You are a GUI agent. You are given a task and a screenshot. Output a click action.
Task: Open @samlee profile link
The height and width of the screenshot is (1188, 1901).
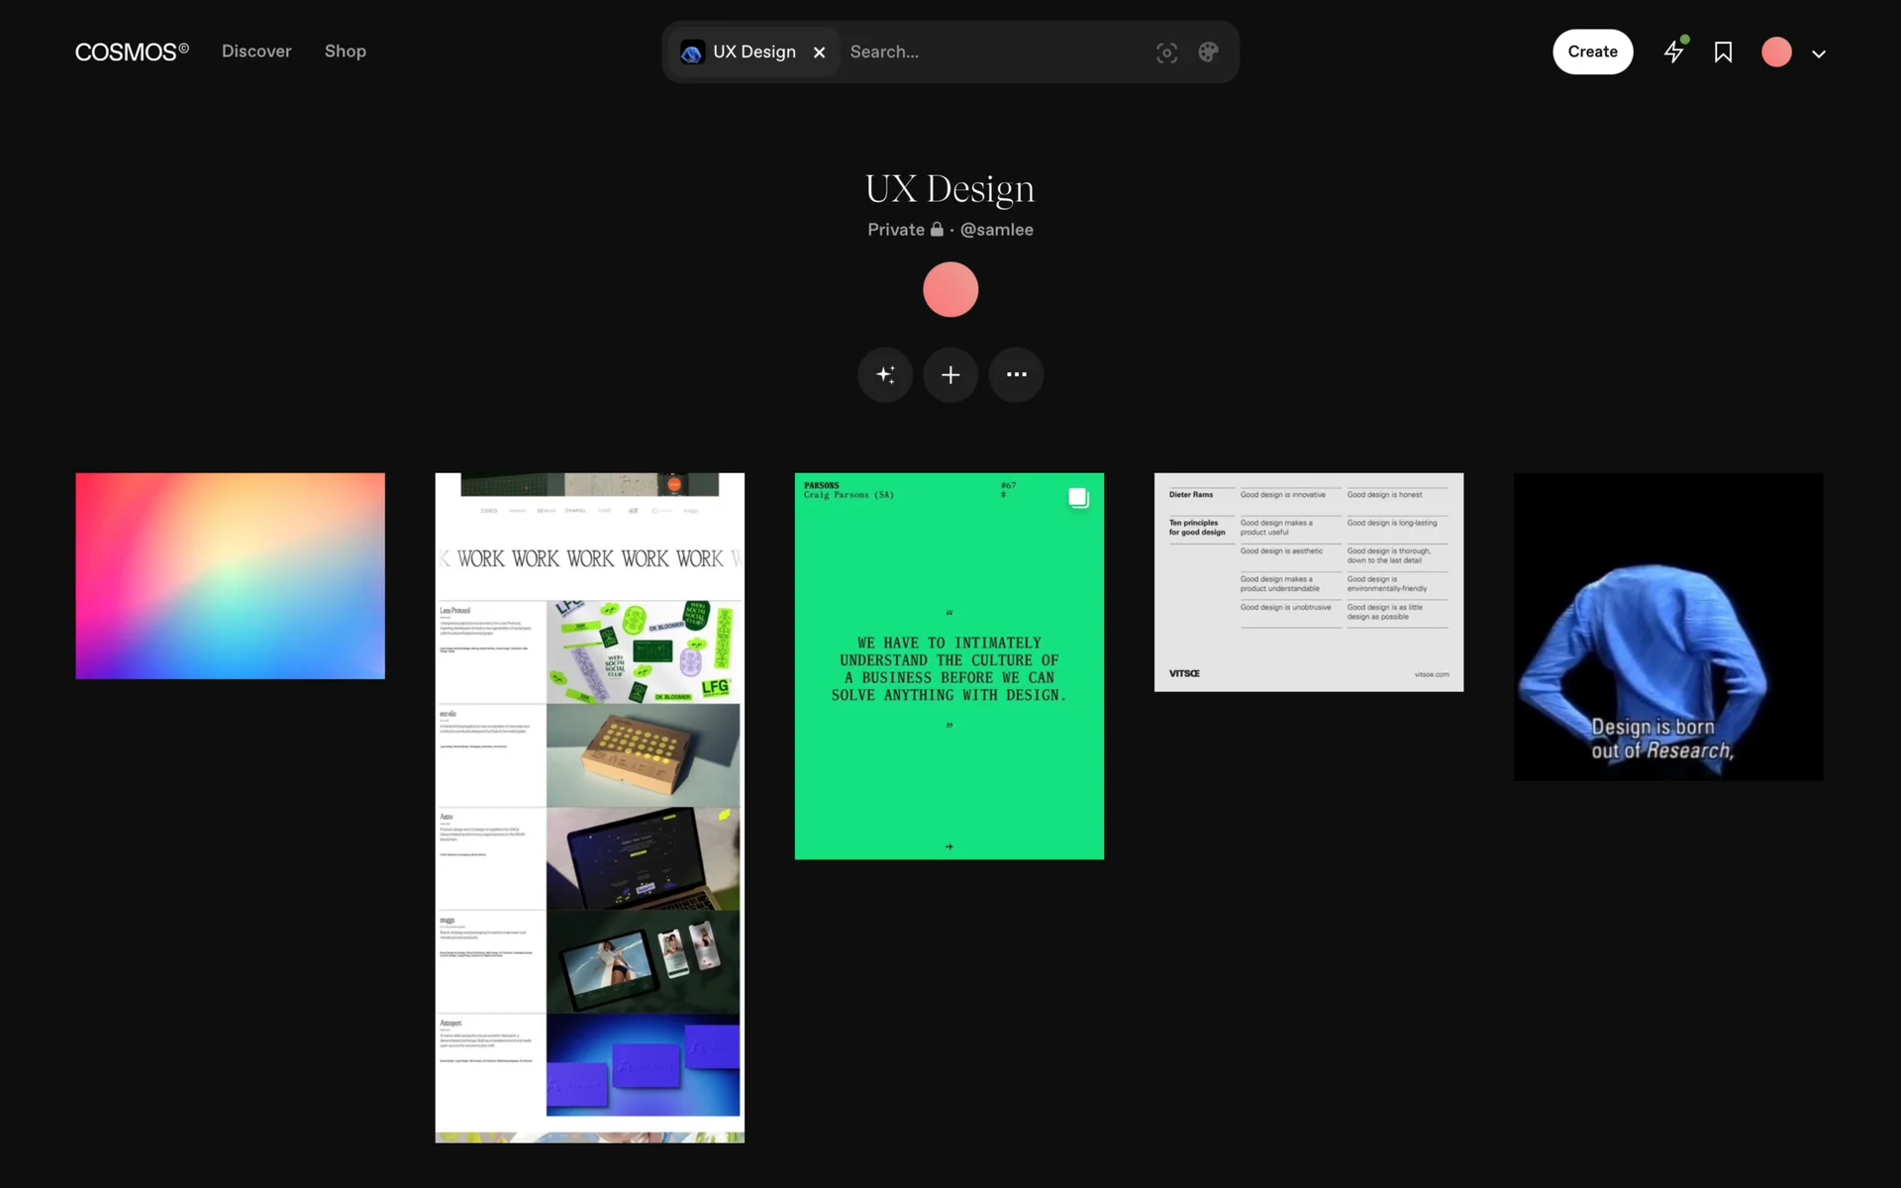[996, 230]
